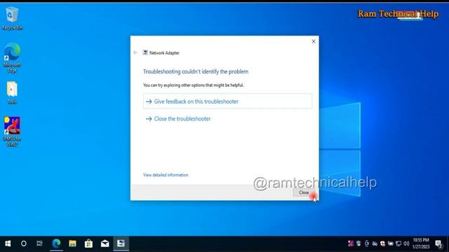Image resolution: width=449 pixels, height=252 pixels.
Task: Select the Microsoft Edge desktop shortcut
Action: point(12,57)
